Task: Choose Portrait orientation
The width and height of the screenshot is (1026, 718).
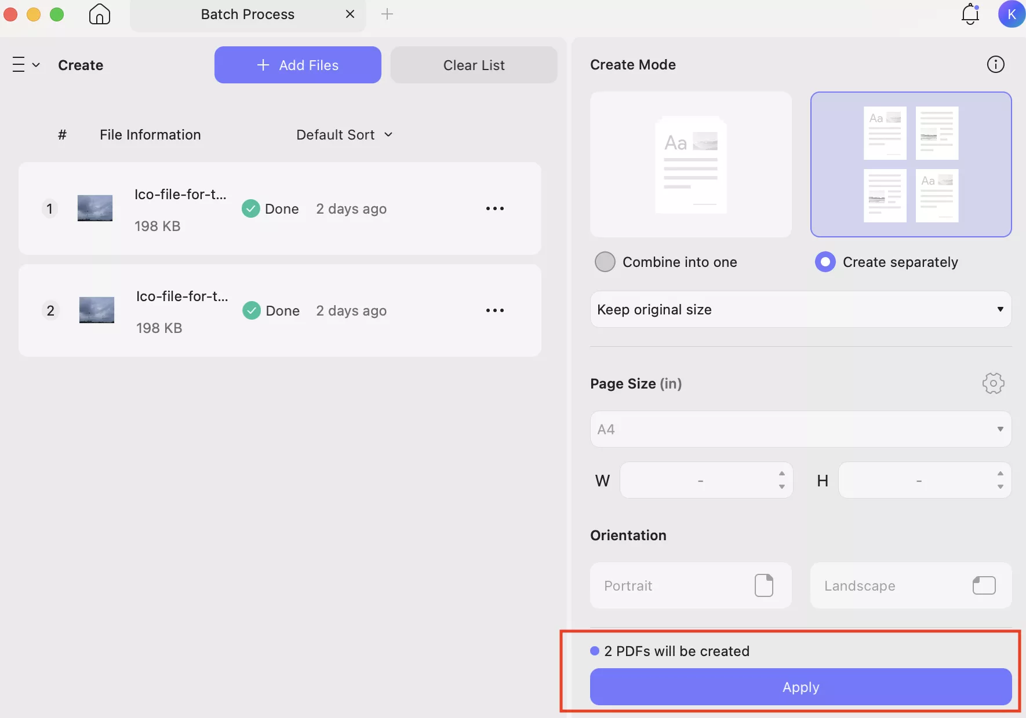Action: (x=690, y=585)
